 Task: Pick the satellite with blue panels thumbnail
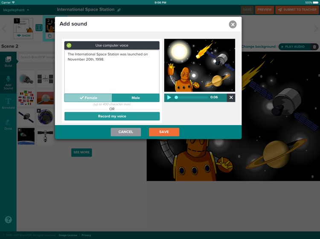point(26,117)
